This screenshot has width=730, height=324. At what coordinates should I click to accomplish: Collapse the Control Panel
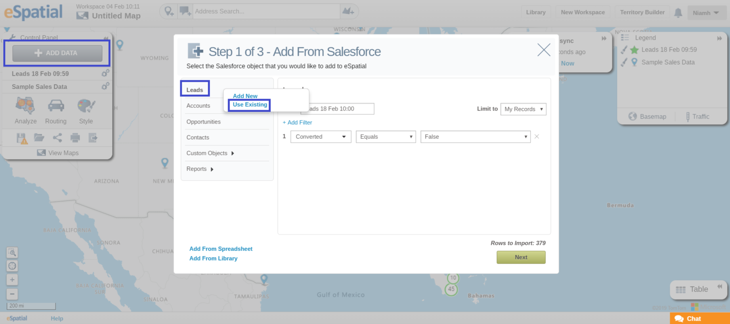coord(106,38)
